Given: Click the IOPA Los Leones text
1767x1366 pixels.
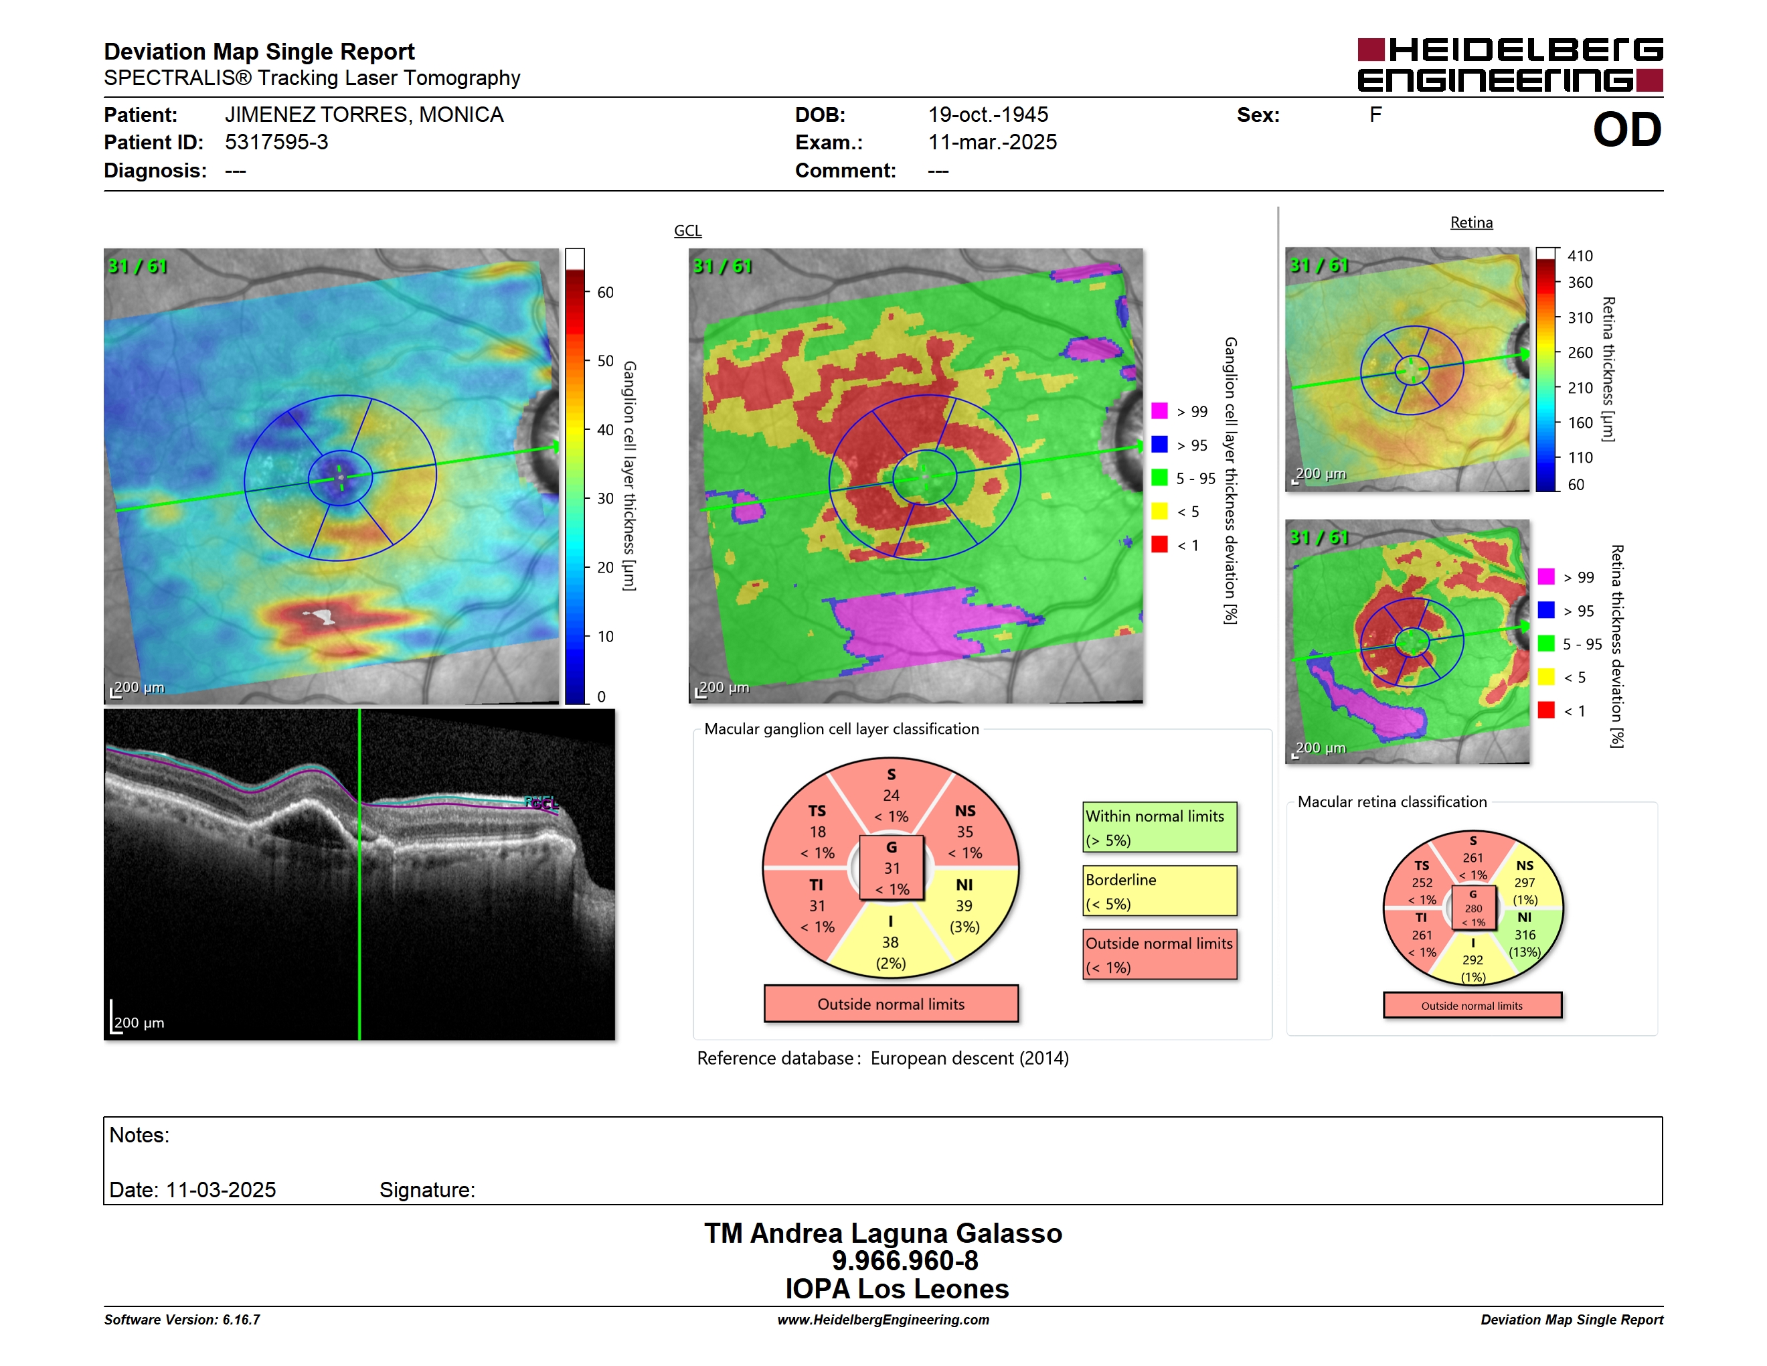Looking at the screenshot, I should click(x=896, y=1289).
